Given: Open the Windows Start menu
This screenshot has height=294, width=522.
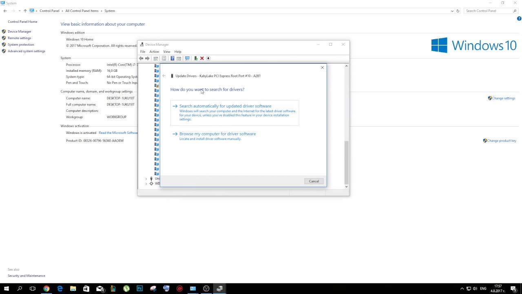Looking at the screenshot, I should point(7,289).
